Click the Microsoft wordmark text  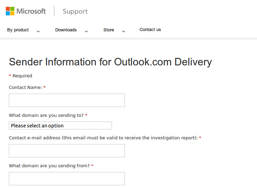coord(31,11)
